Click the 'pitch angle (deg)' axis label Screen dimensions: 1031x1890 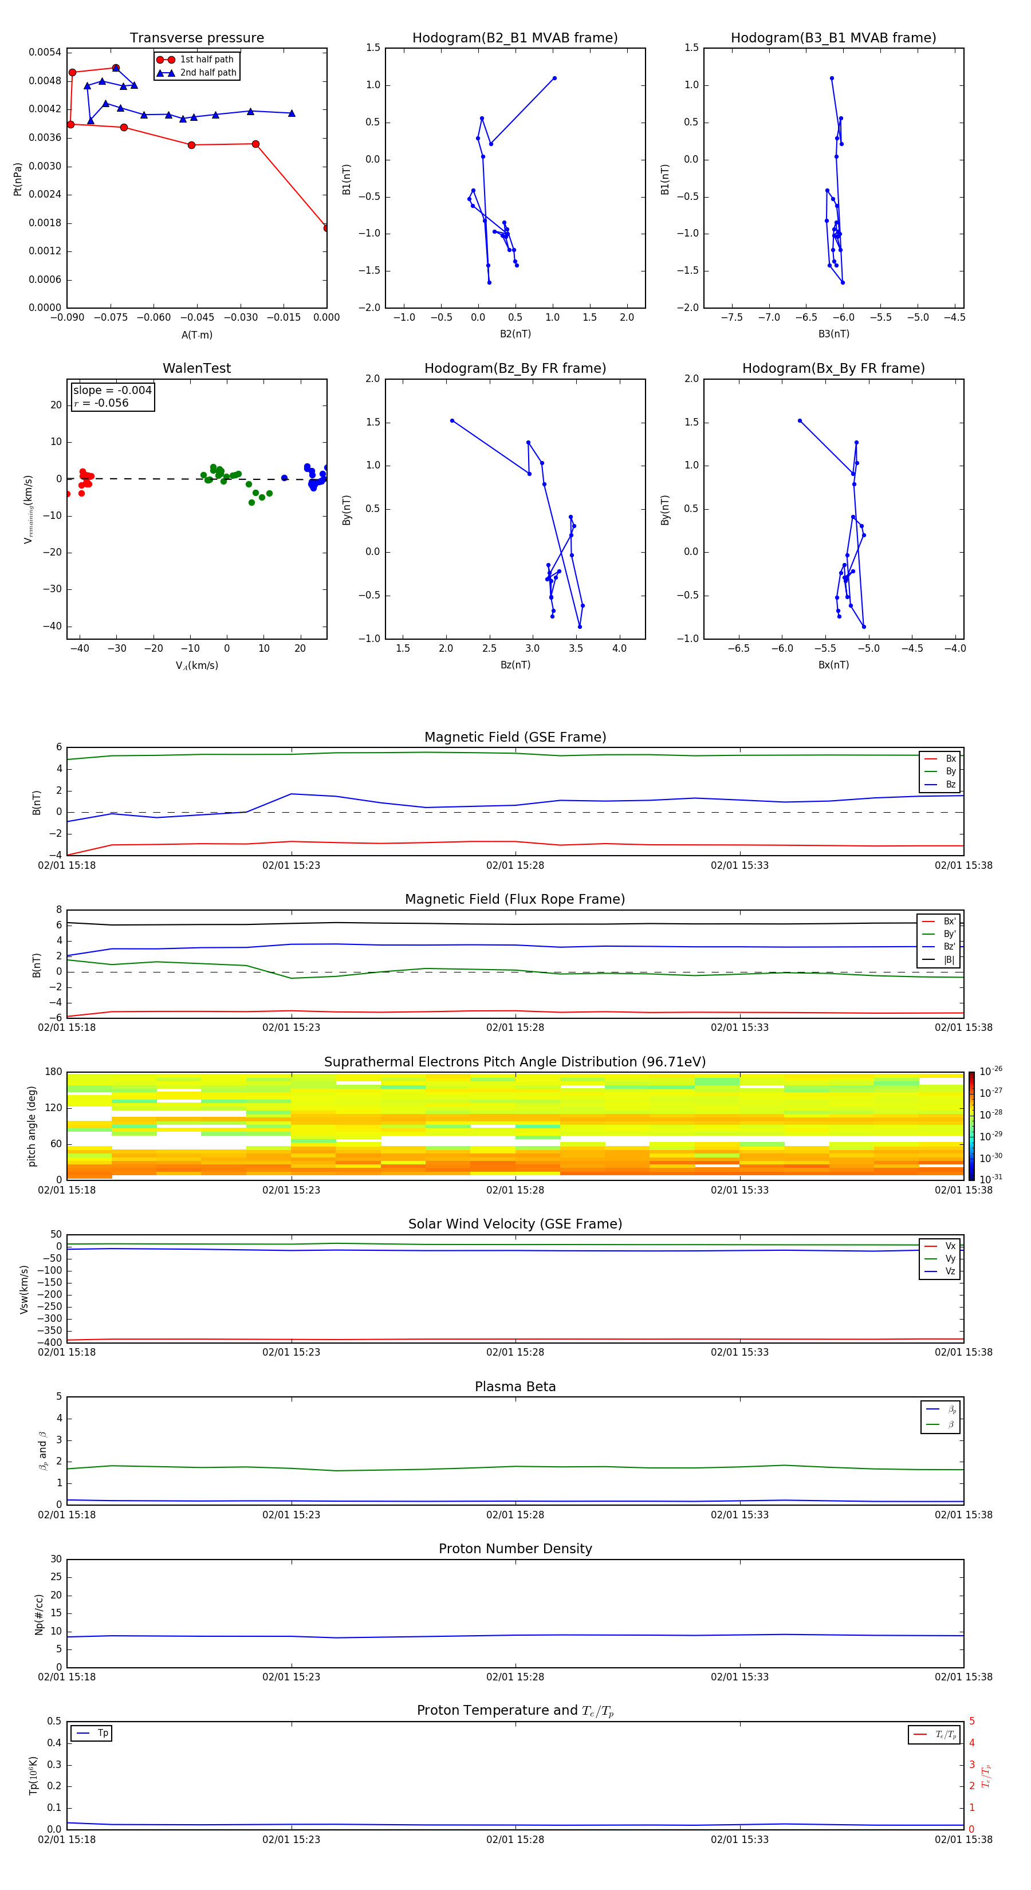click(32, 1125)
